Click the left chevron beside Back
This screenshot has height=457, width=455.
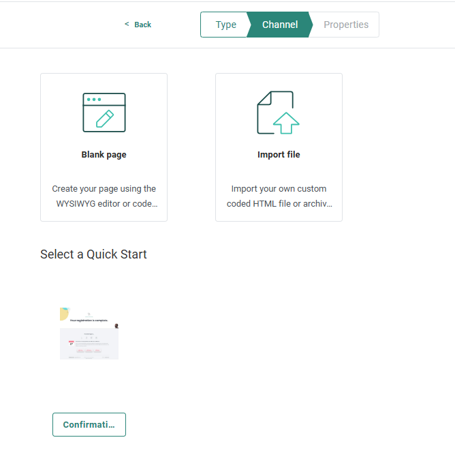(127, 25)
